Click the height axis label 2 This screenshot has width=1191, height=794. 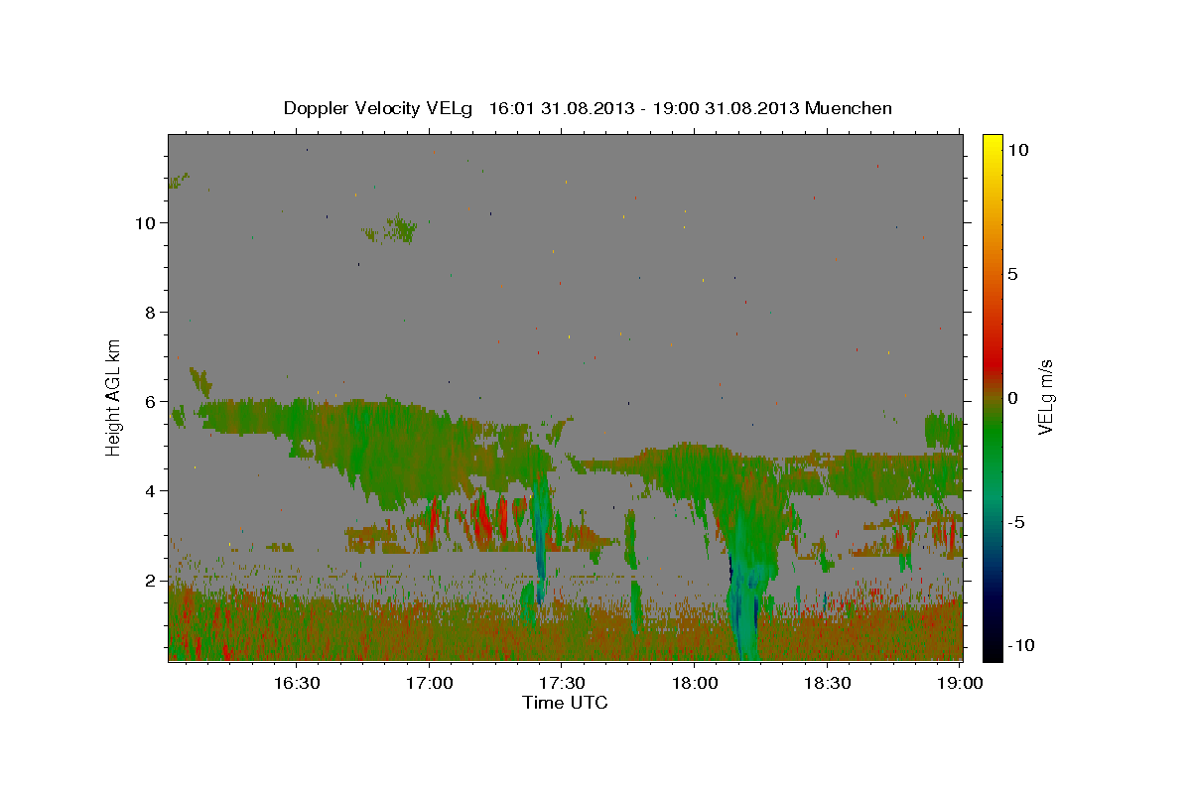(152, 581)
